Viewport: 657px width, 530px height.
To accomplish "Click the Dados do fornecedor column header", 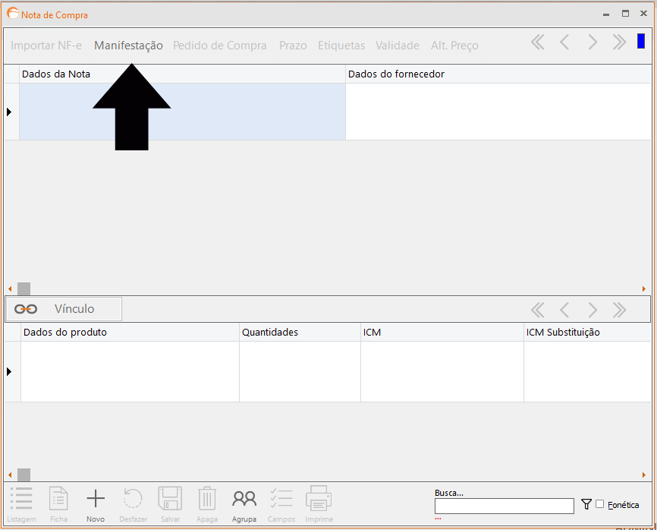I will click(498, 74).
